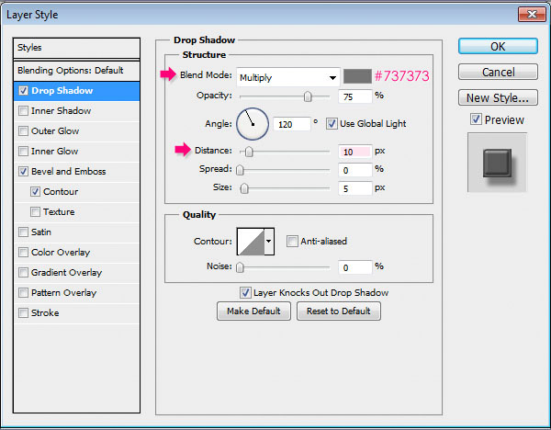Select Blending Options: Default entry
Screen dimensions: 551x430
[76, 71]
